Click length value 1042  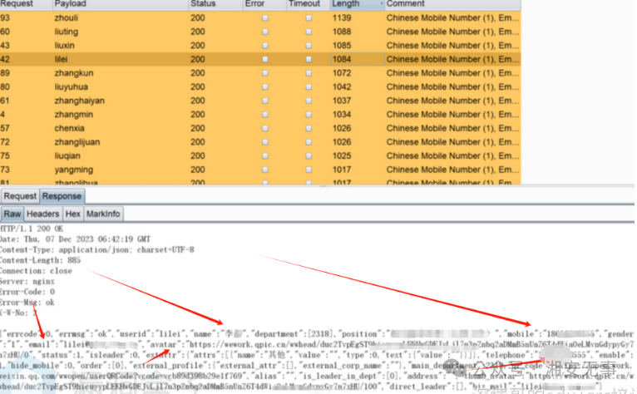342,87
